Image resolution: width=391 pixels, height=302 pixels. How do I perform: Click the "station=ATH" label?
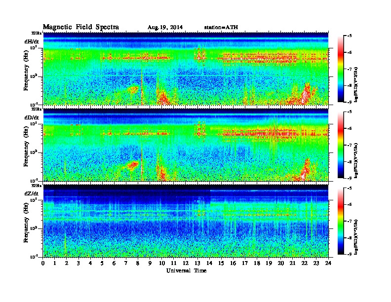tap(221, 28)
